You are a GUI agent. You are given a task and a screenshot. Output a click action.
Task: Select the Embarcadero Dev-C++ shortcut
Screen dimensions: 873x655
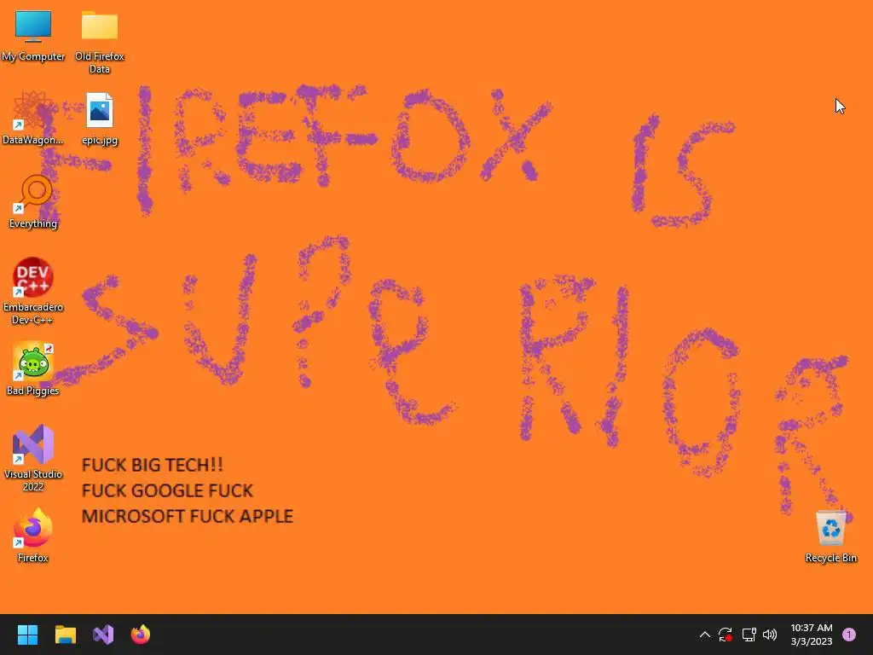pos(33,292)
